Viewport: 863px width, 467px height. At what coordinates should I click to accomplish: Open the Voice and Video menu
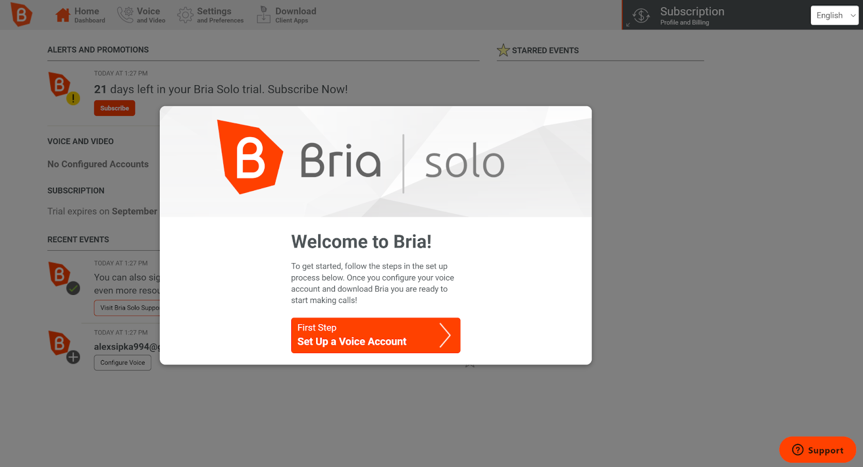(x=148, y=15)
